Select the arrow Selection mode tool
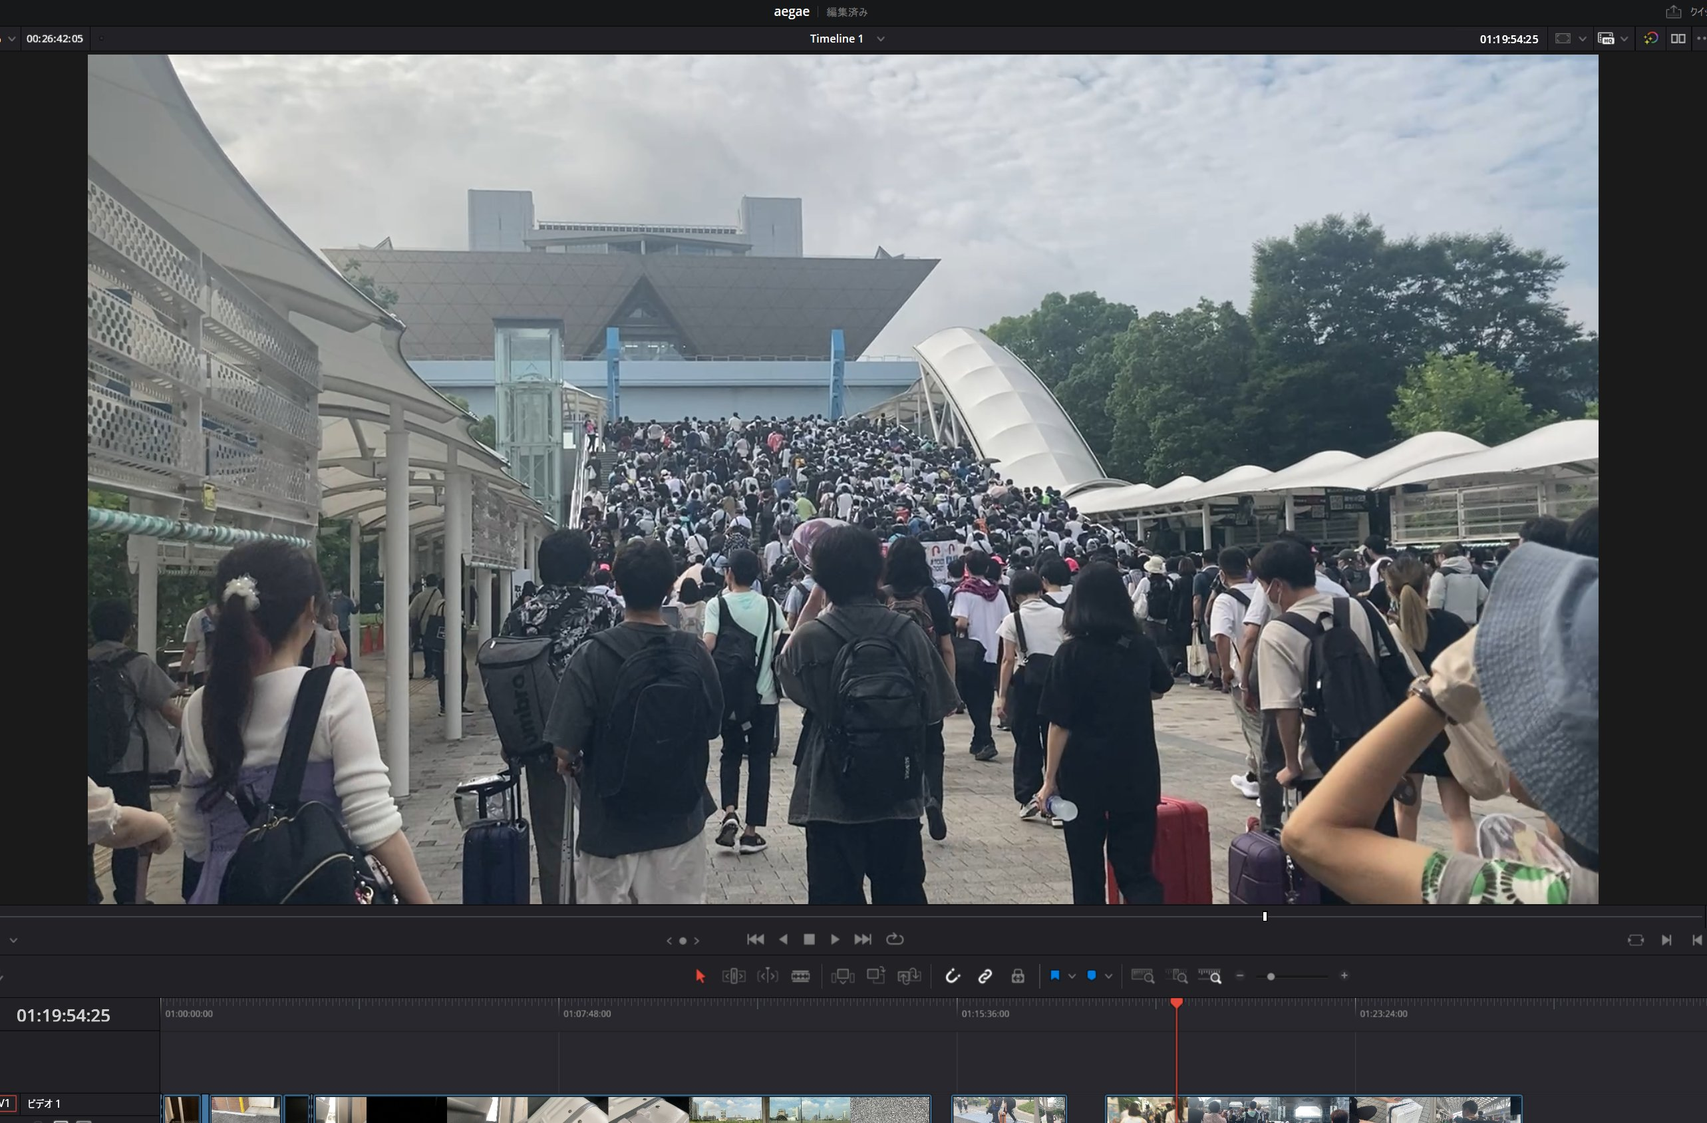Screen dimensions: 1707x1123 [700, 976]
